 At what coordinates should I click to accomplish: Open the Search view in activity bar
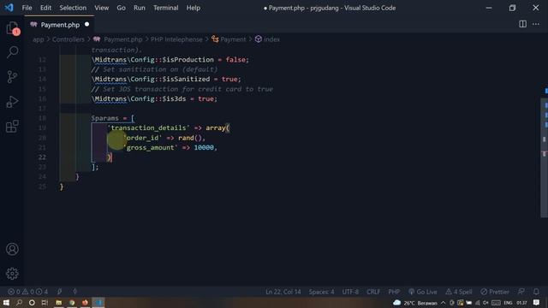13,52
